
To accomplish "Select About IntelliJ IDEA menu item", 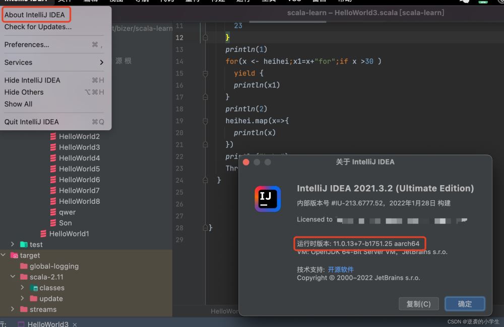I will click(35, 15).
